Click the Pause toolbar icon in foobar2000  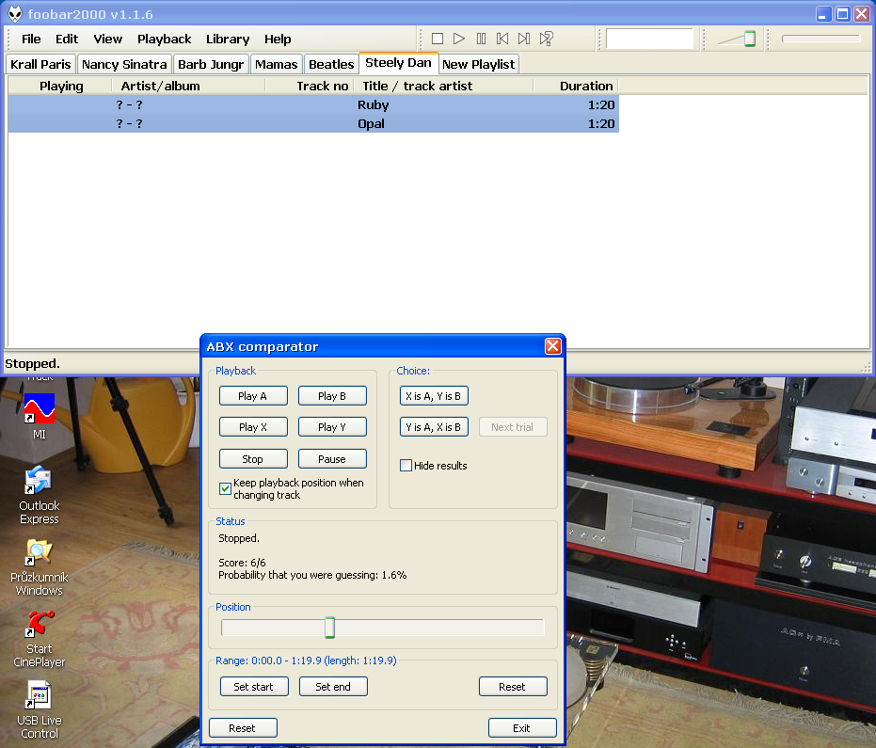tap(481, 39)
